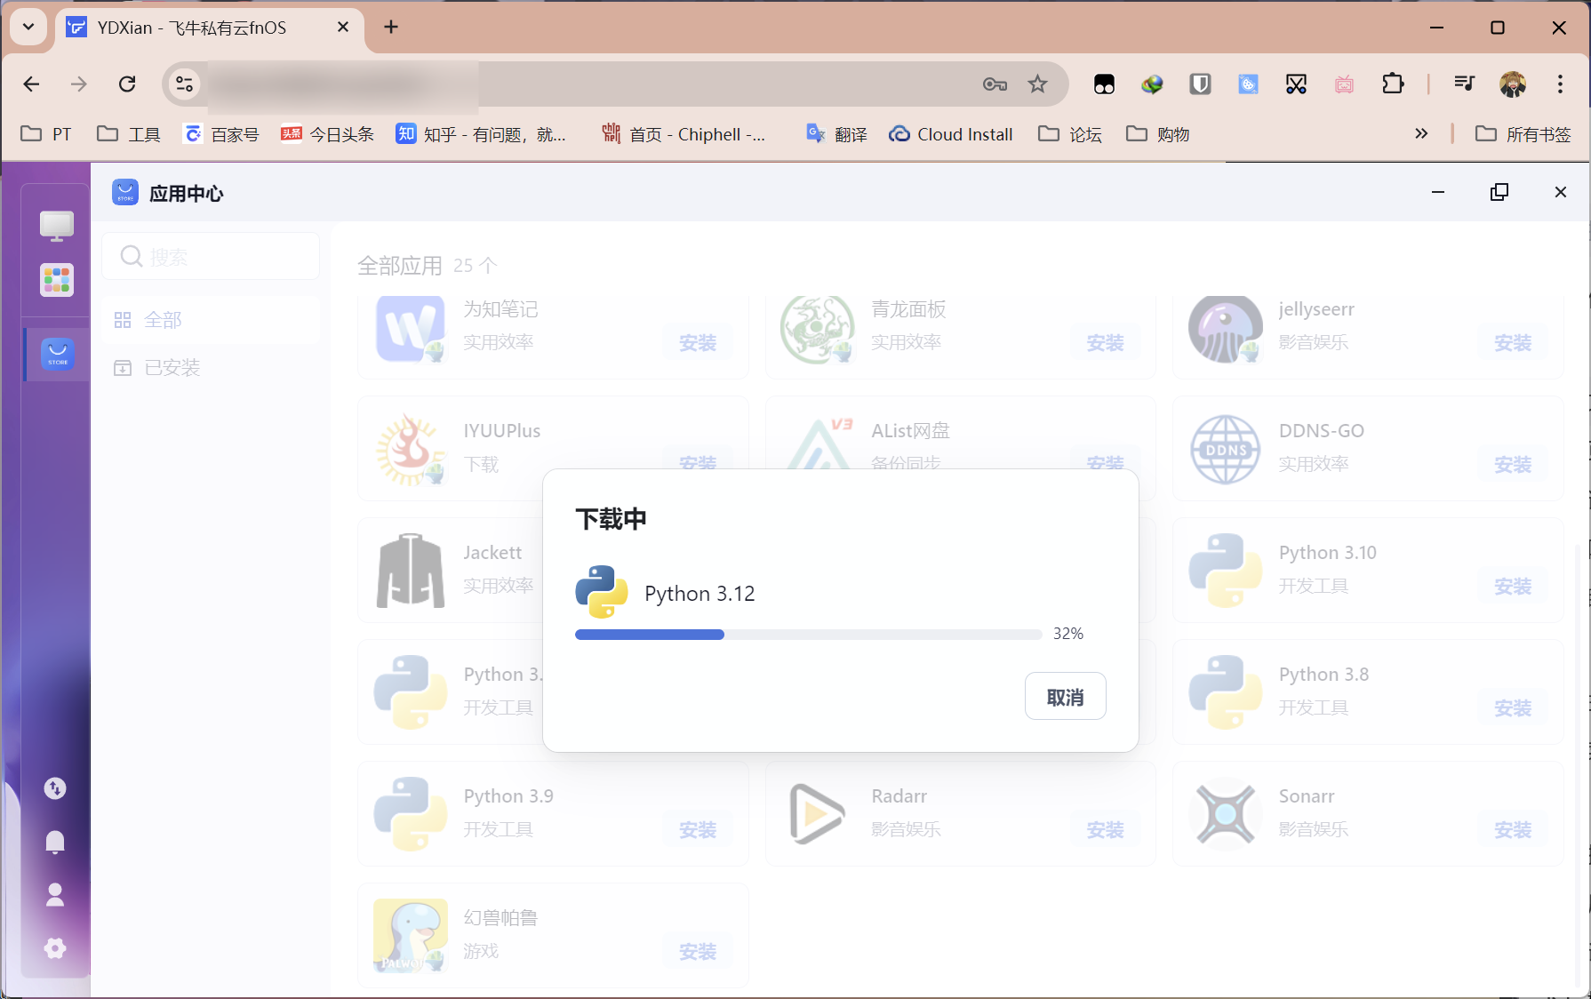Open the desktop icon in fnOS sidebar
Viewport: 1591px width, 999px height.
pyautogui.click(x=56, y=226)
